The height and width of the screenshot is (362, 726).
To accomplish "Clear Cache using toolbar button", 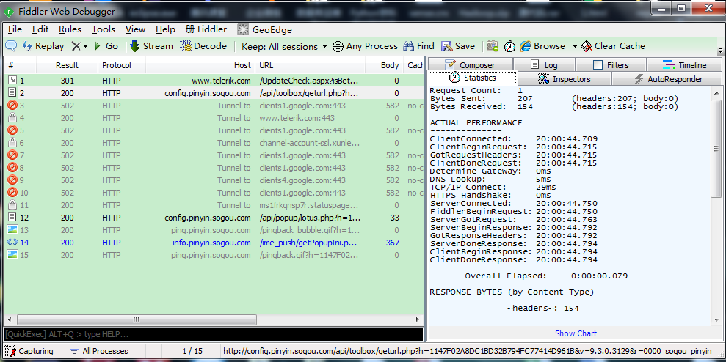I will [613, 46].
